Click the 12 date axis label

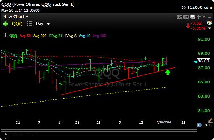coord(141,122)
